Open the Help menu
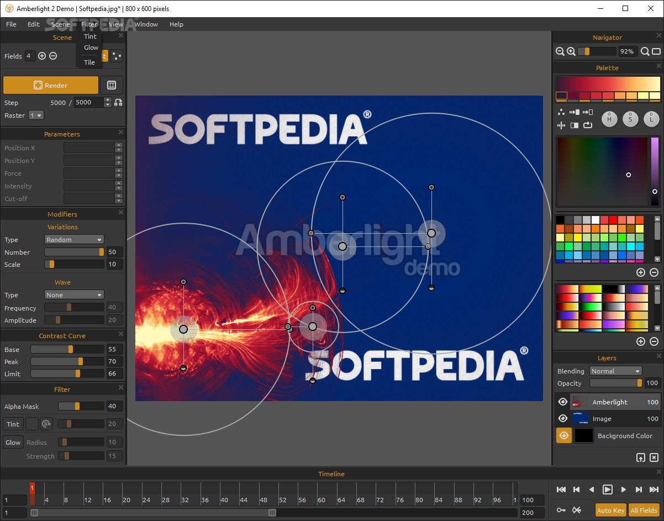 click(176, 24)
